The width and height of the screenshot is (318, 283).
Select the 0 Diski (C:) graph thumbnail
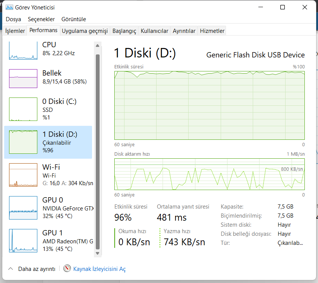tap(23, 109)
